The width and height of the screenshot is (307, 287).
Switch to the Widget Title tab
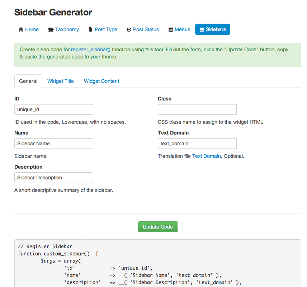(61, 81)
